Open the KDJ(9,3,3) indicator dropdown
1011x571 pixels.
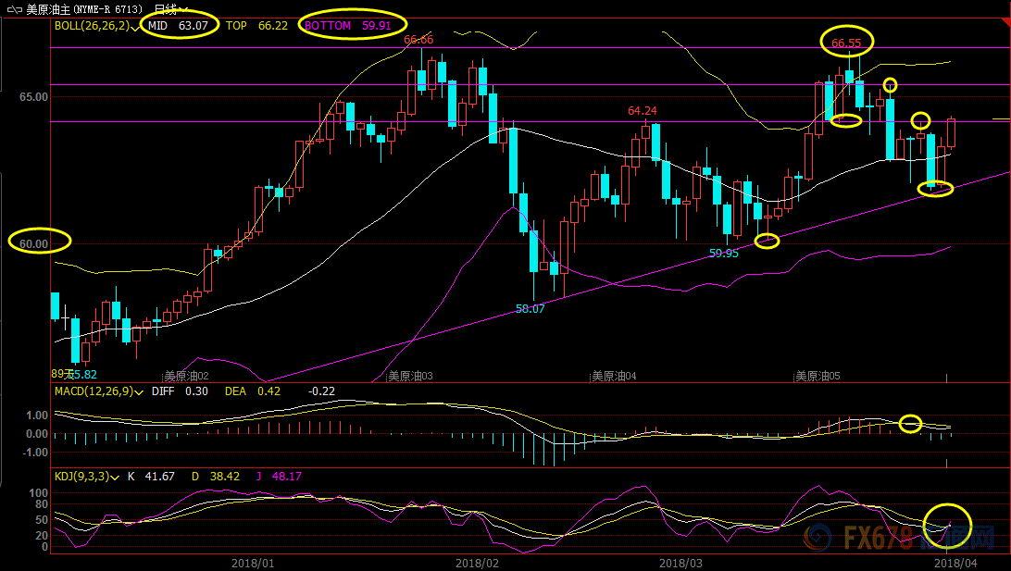coord(115,477)
